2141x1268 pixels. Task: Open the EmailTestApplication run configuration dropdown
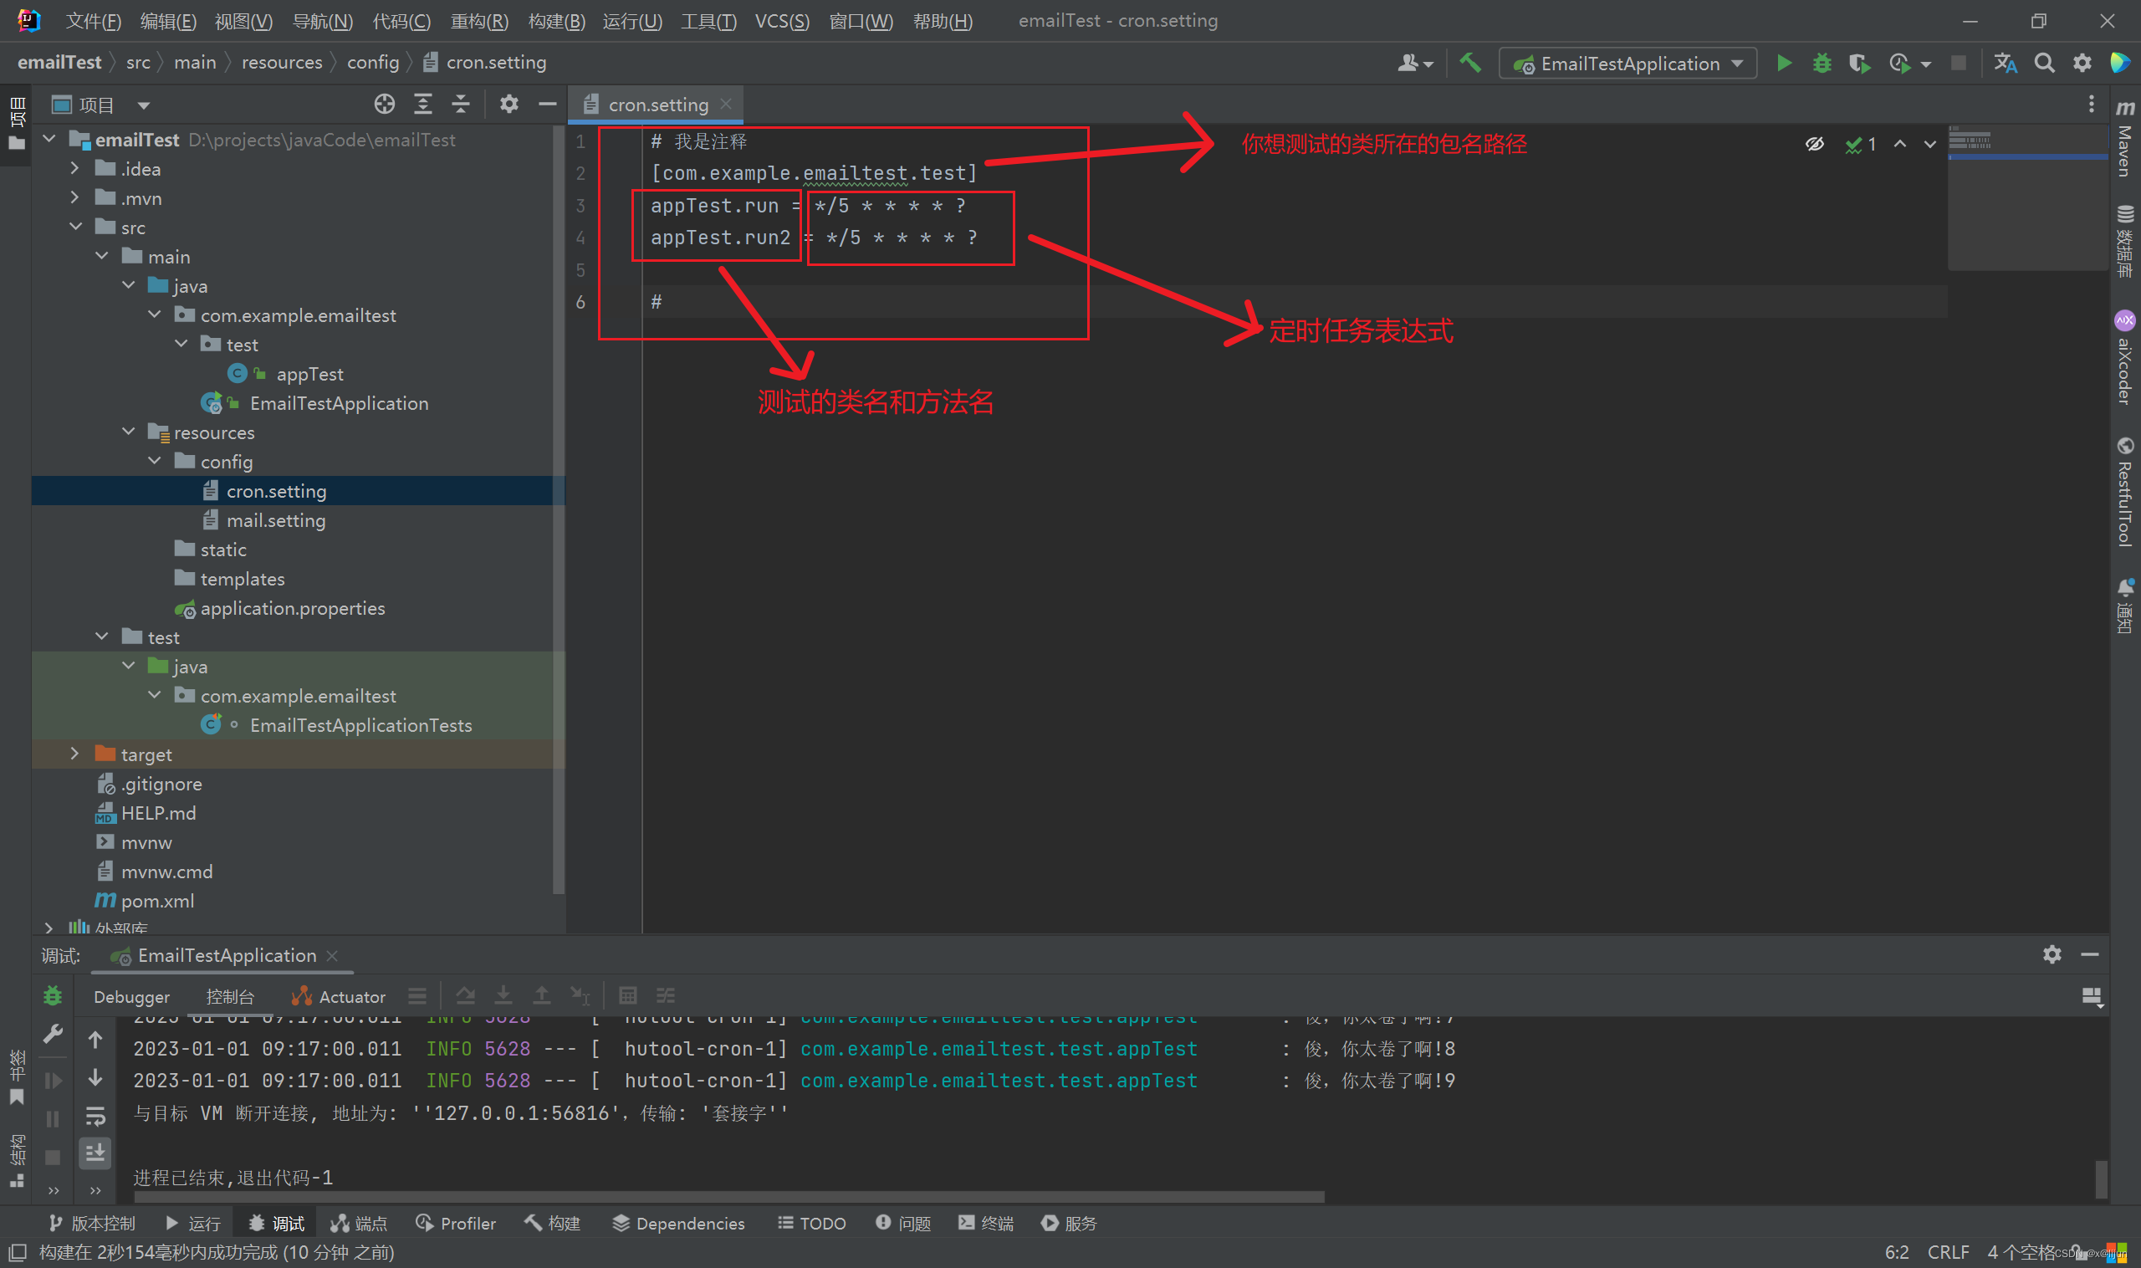coord(1628,64)
